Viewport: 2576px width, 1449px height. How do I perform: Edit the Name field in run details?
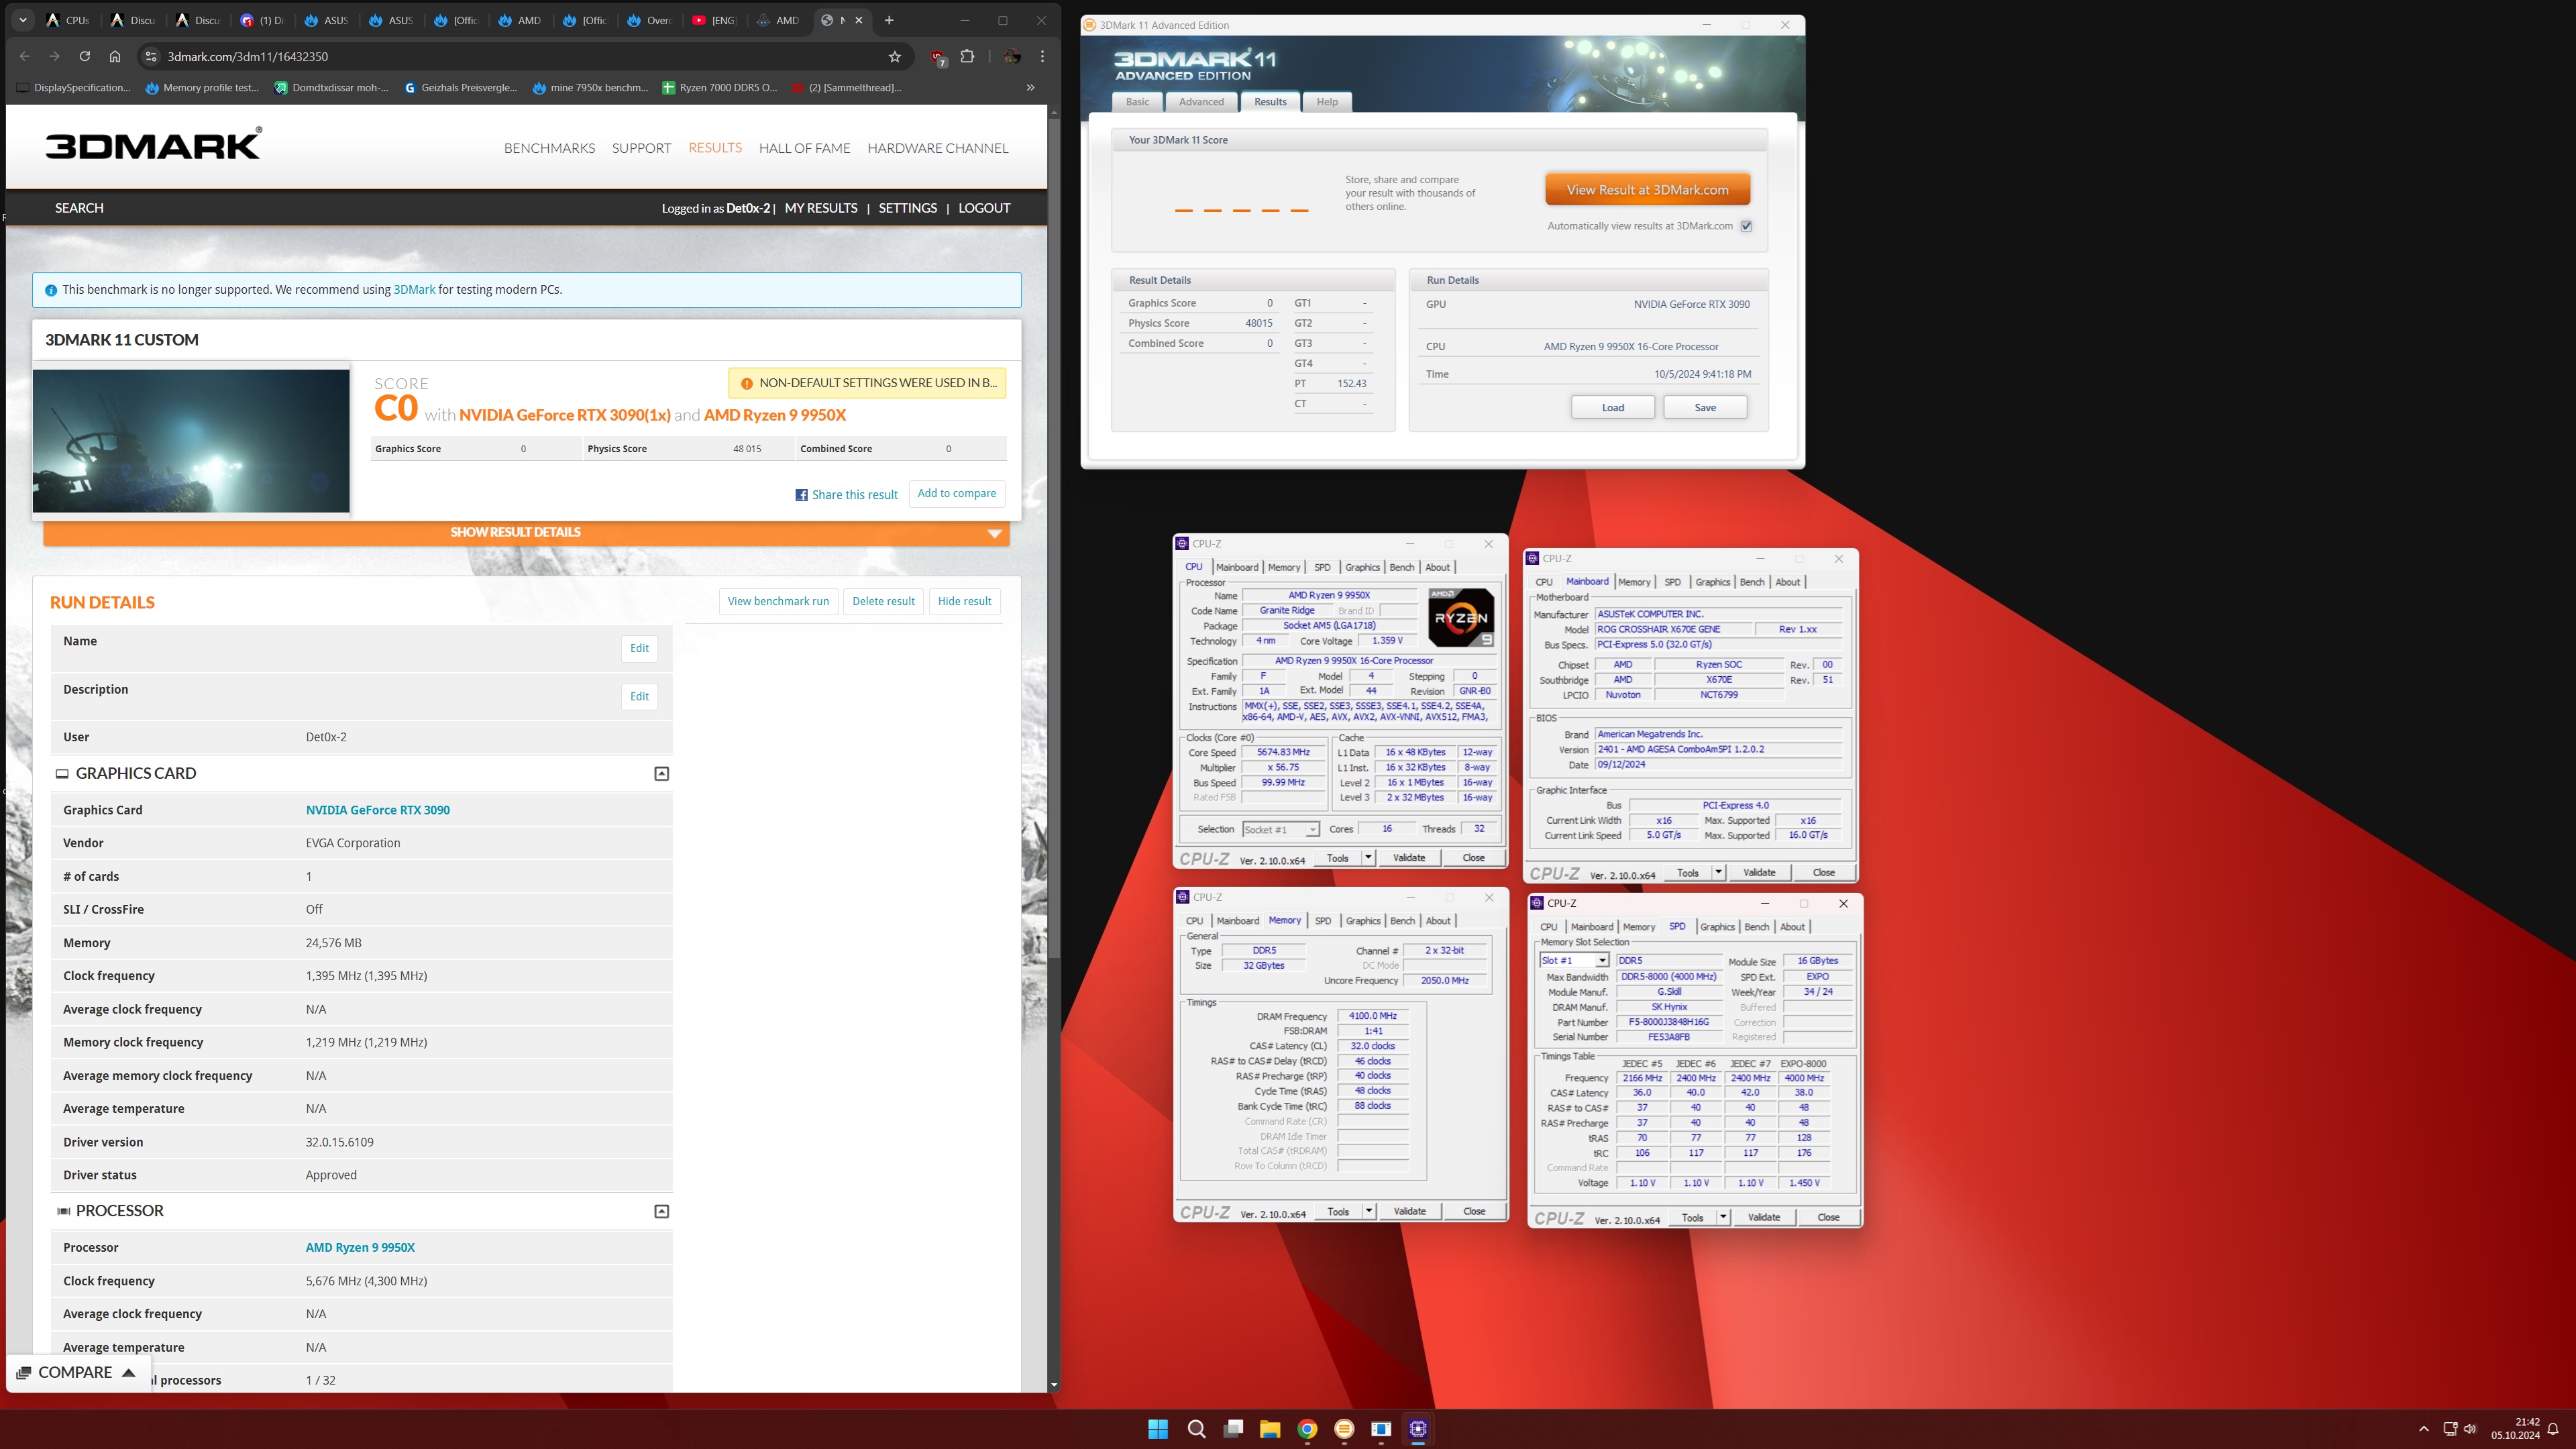point(639,648)
